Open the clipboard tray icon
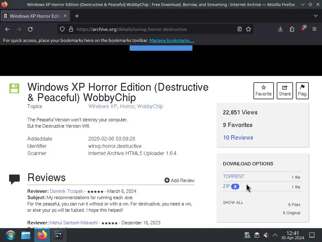 (x=257, y=235)
